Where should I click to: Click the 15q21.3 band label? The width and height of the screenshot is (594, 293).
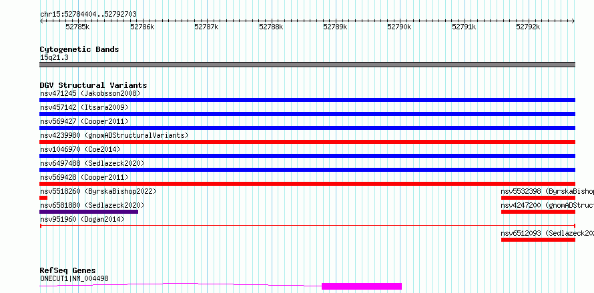click(54, 57)
